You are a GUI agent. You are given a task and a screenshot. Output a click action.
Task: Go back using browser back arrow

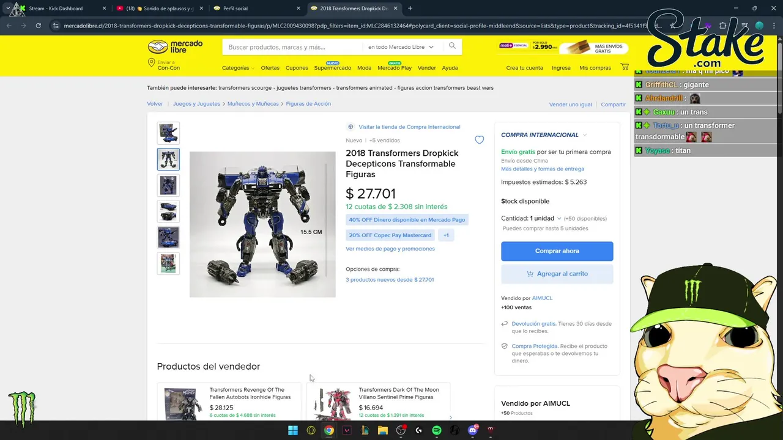pyautogui.click(x=9, y=26)
